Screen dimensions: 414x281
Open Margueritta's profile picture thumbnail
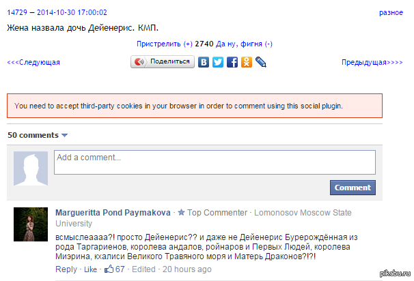click(31, 224)
